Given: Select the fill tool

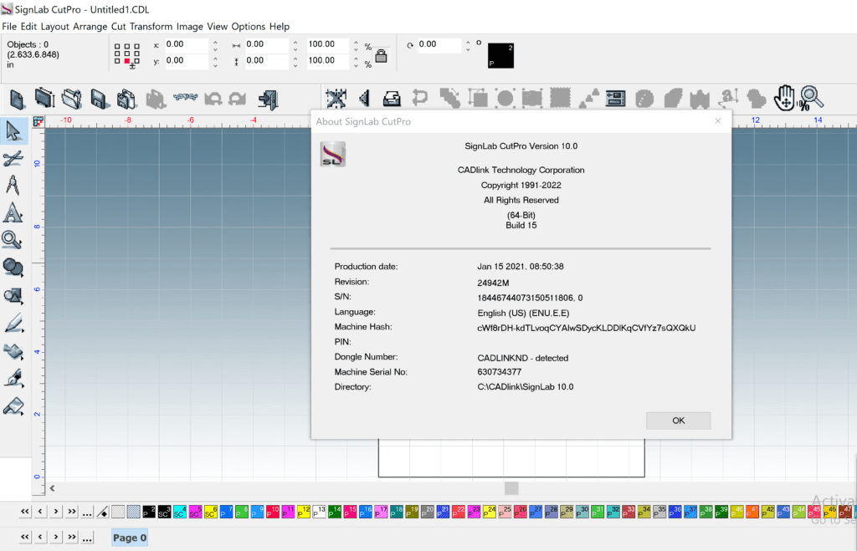Looking at the screenshot, I should tap(14, 350).
